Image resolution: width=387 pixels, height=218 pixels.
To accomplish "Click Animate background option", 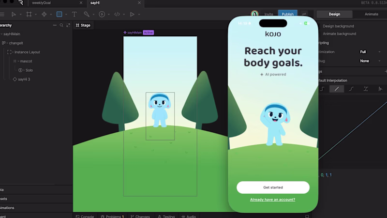I will pos(340,34).
